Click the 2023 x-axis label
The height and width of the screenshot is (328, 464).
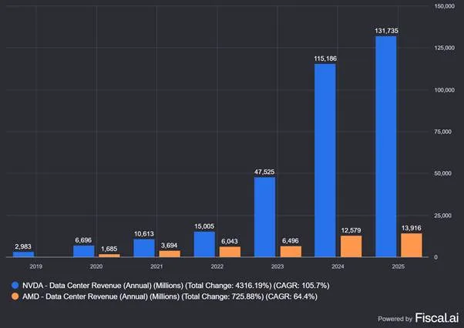pyautogui.click(x=277, y=266)
